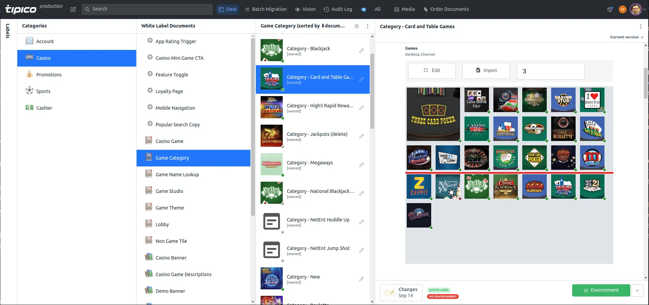Click the green Environment button

coord(601,290)
